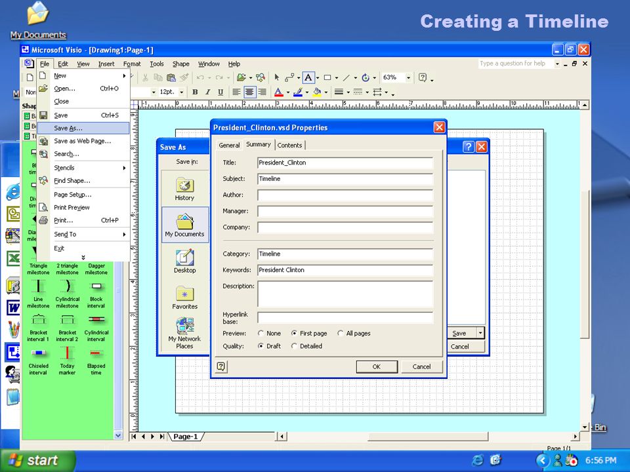
Task: Click the Paste clipboard icon
Action: (x=171, y=77)
